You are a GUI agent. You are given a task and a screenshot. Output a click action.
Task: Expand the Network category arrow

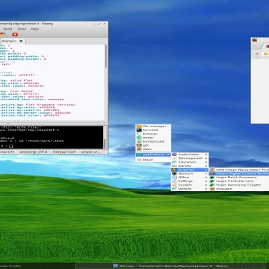tap(206, 174)
